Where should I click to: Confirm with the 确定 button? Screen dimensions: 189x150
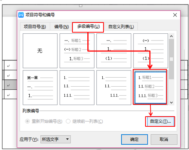pyautogui.click(x=135, y=139)
